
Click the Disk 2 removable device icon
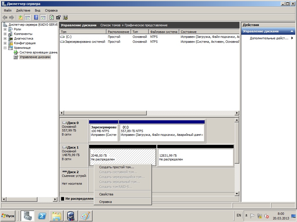(x=65, y=172)
